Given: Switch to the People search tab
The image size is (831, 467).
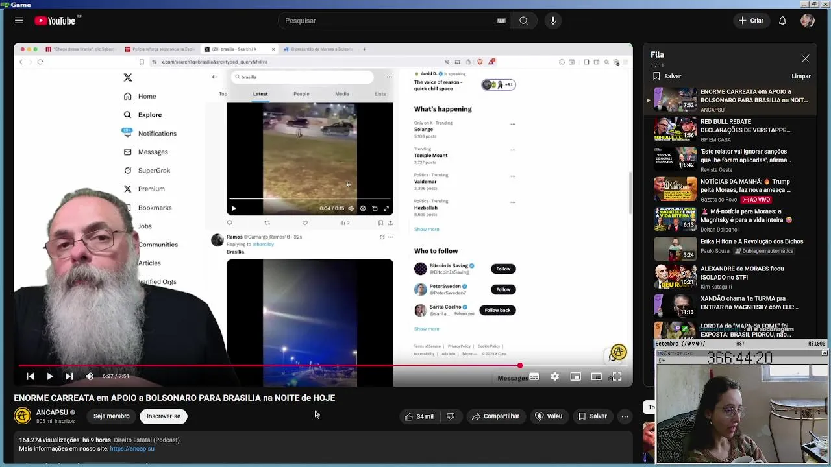Looking at the screenshot, I should click(301, 94).
